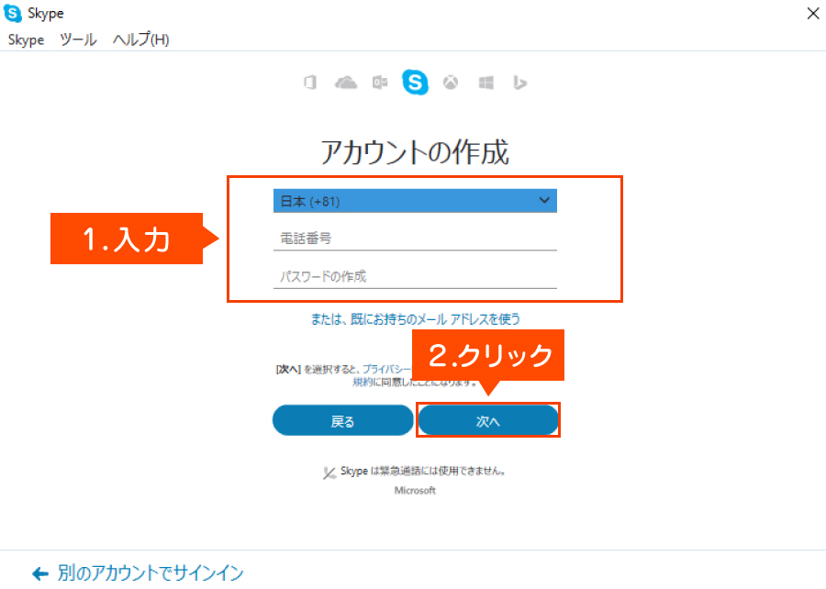The height and width of the screenshot is (589, 826).
Task: Open the existing email address link
Action: [415, 317]
